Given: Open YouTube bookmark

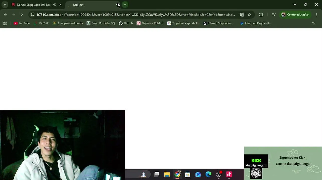Looking at the screenshot, I should pos(22,23).
